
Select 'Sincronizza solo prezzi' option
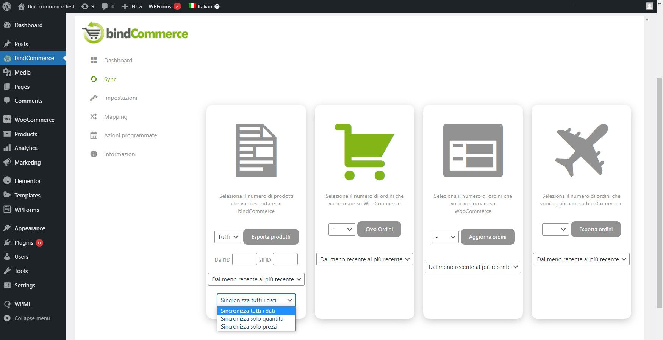(x=249, y=327)
